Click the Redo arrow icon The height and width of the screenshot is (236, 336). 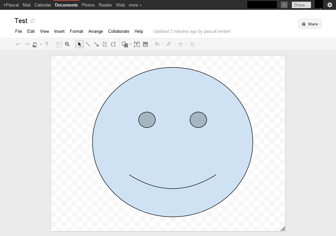point(27,44)
